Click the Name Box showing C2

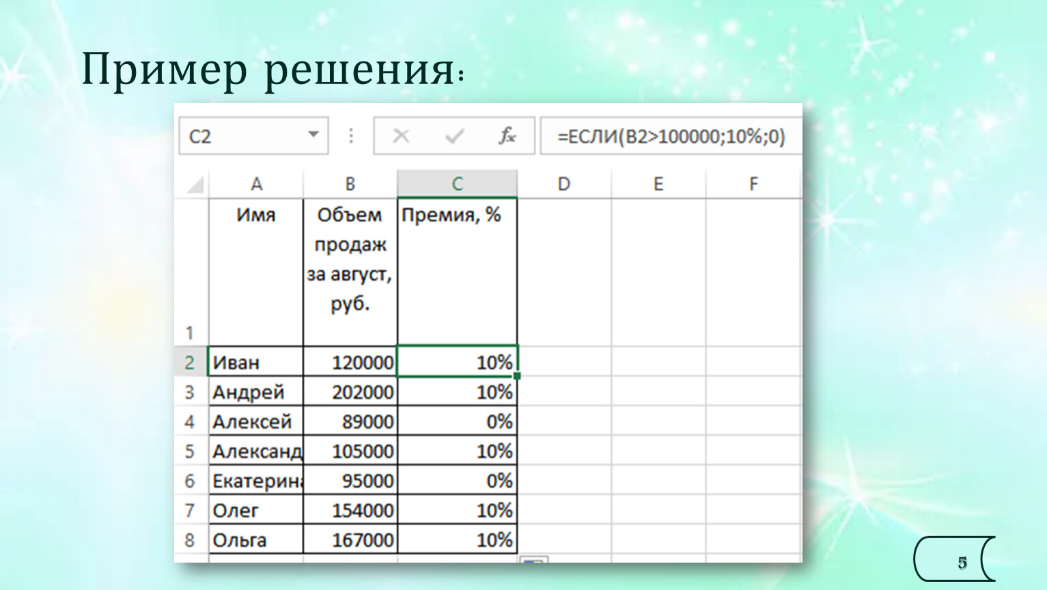pos(242,136)
